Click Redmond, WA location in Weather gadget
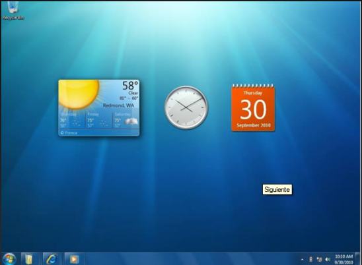Image resolution: width=362 pixels, height=265 pixels. pyautogui.click(x=118, y=105)
